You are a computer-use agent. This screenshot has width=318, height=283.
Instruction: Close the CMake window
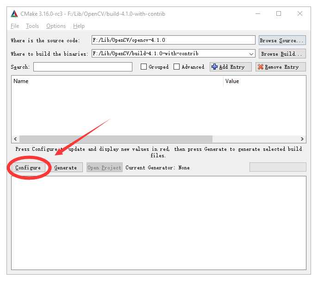click(x=300, y=14)
